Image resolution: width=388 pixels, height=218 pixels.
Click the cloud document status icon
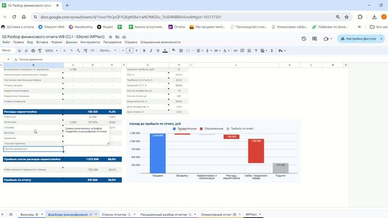click(x=124, y=37)
